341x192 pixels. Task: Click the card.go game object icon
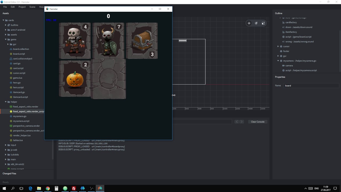pos(11,63)
